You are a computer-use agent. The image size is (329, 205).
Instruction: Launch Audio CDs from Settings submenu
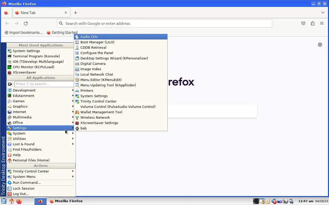pyautogui.click(x=121, y=37)
